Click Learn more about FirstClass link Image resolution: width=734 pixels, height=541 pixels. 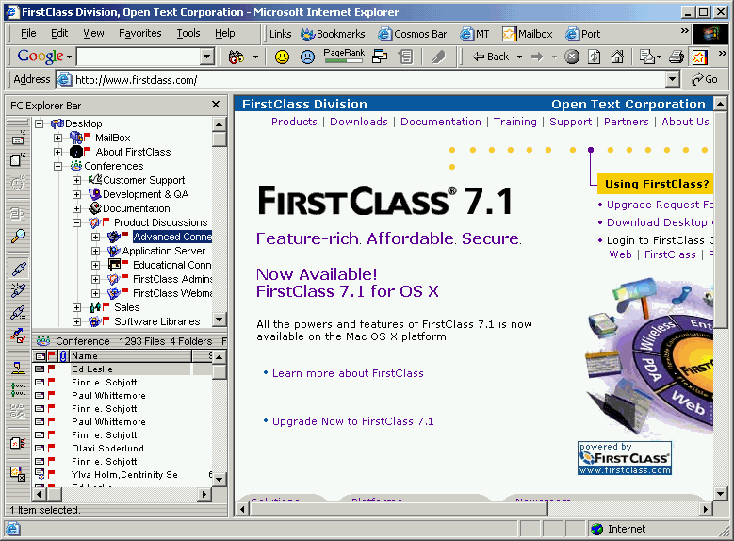click(x=348, y=373)
